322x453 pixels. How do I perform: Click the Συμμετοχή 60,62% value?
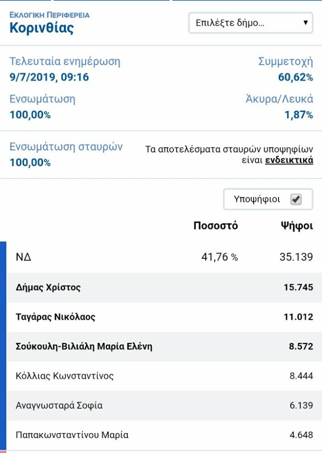(296, 77)
